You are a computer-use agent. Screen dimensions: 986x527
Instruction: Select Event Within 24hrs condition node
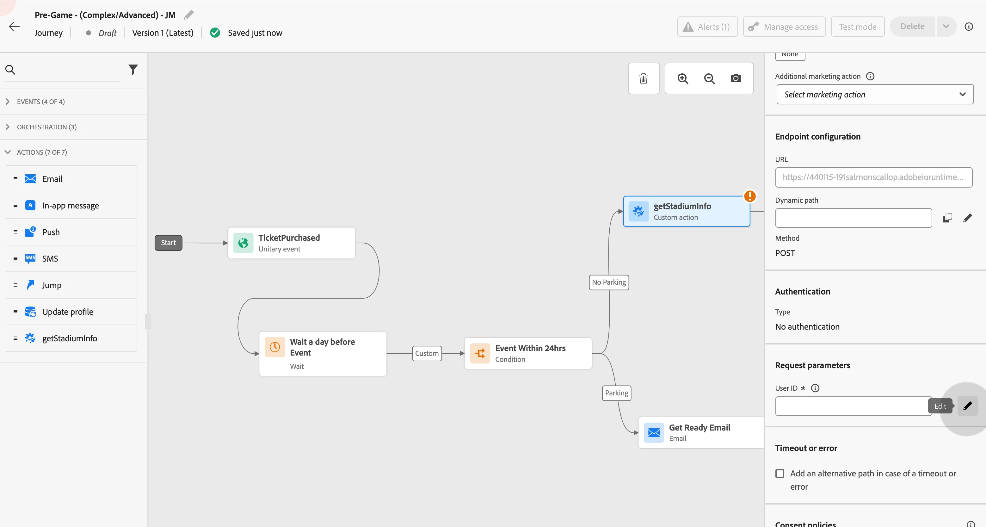coord(528,353)
